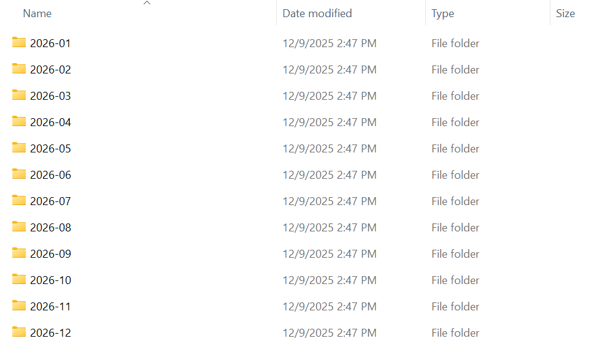602x352 pixels.
Task: Sort by Date modified column header
Action: pos(317,13)
